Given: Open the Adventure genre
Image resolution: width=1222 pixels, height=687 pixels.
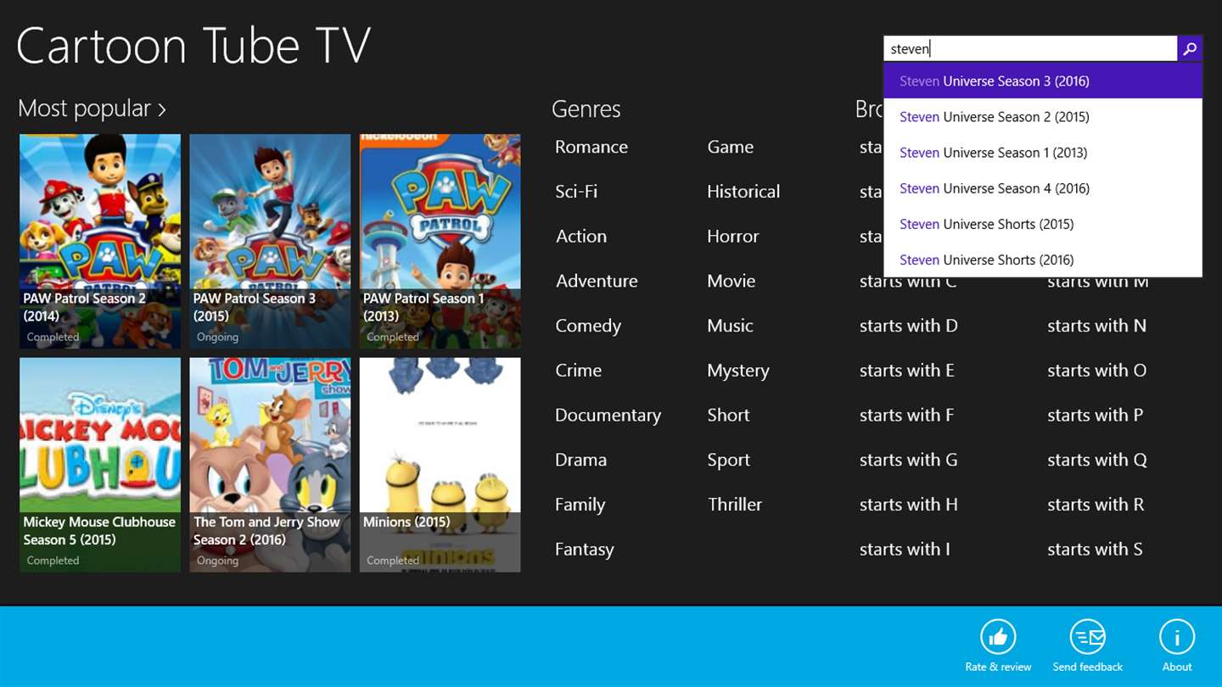Looking at the screenshot, I should [597, 281].
